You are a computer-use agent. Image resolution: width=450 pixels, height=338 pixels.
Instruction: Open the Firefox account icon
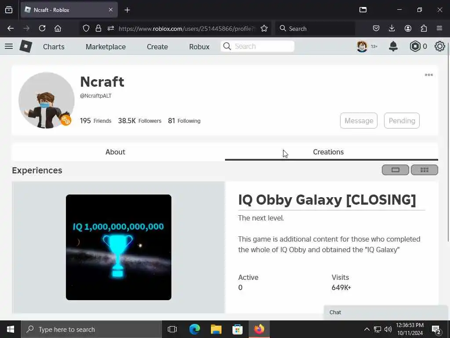(408, 29)
